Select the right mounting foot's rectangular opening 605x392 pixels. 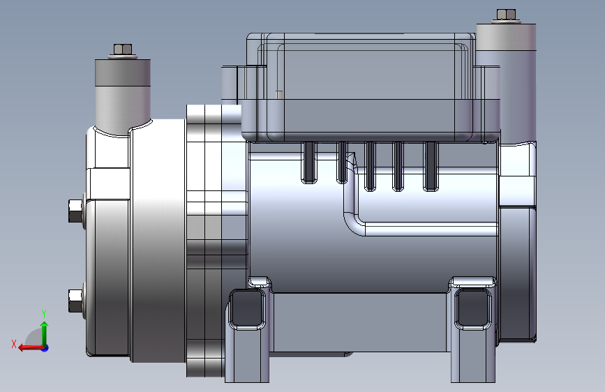click(473, 309)
